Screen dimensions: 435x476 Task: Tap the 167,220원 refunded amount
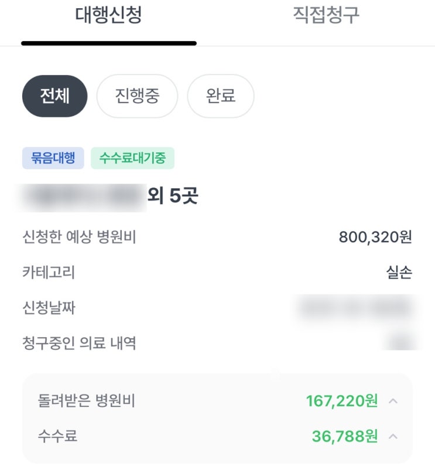click(x=341, y=402)
